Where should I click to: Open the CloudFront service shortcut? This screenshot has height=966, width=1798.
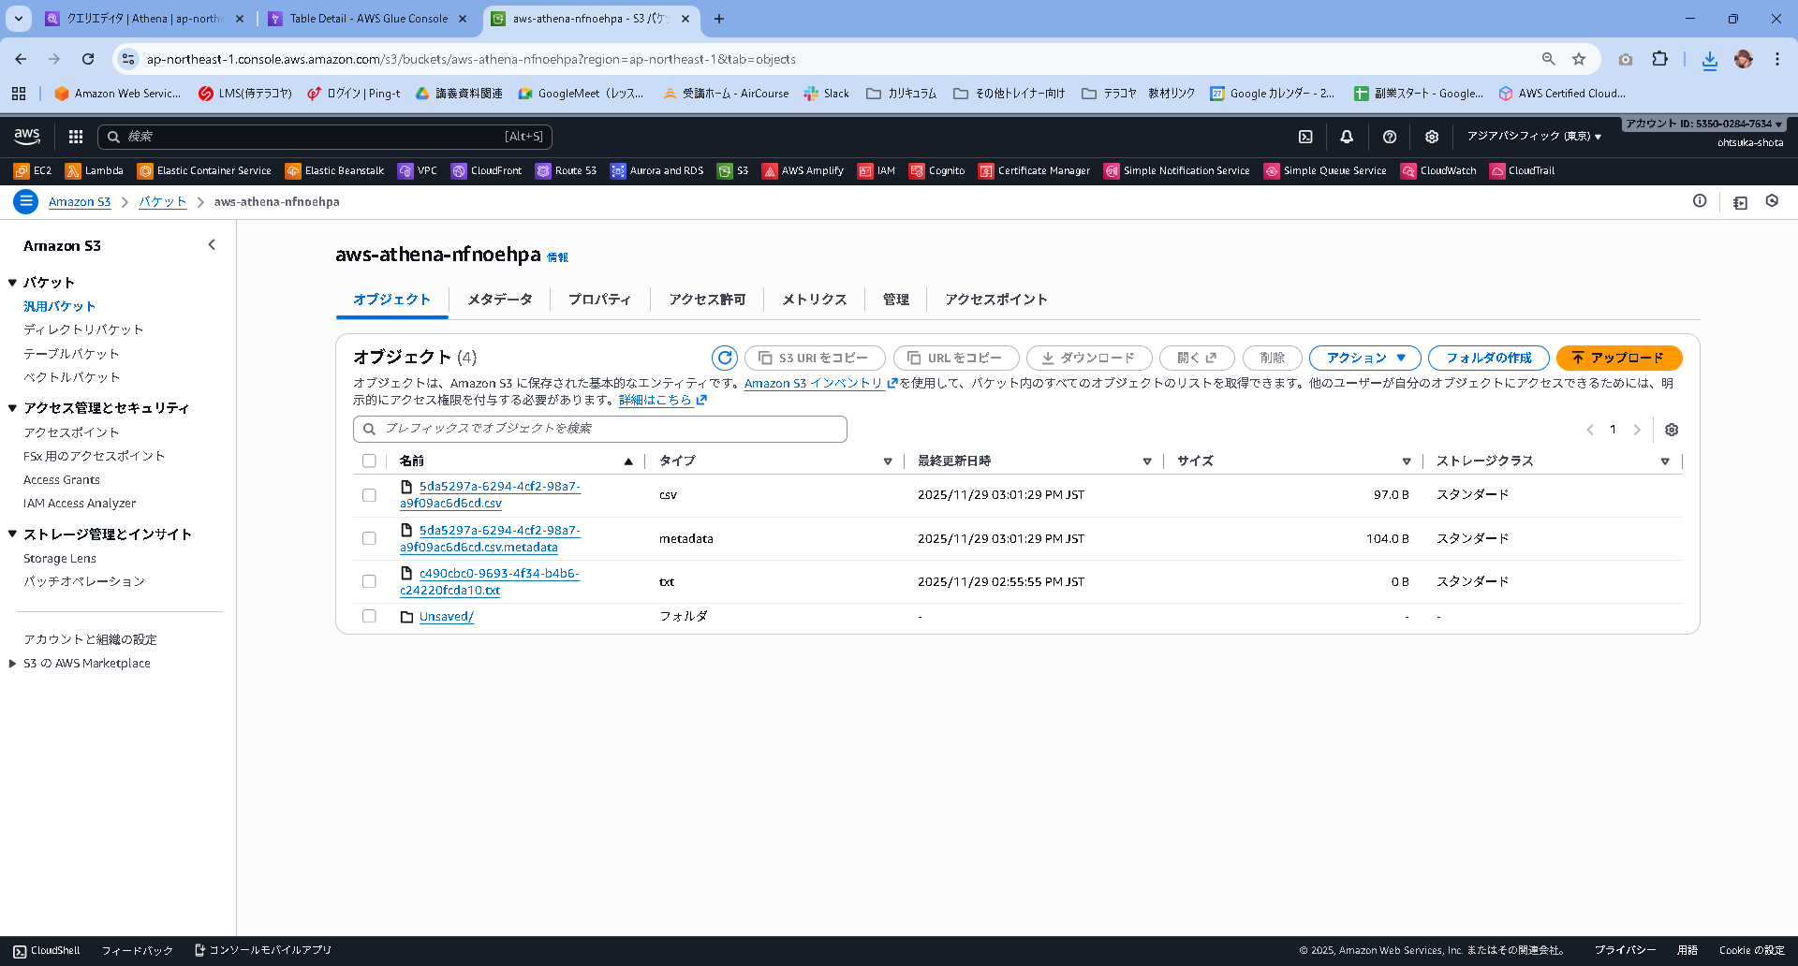point(486,170)
